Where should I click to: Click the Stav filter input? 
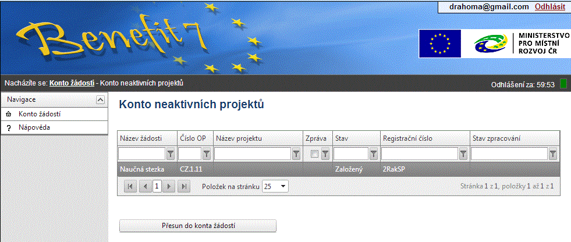point(351,154)
